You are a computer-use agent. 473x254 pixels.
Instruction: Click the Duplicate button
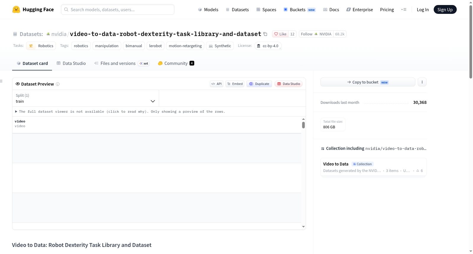259,84
